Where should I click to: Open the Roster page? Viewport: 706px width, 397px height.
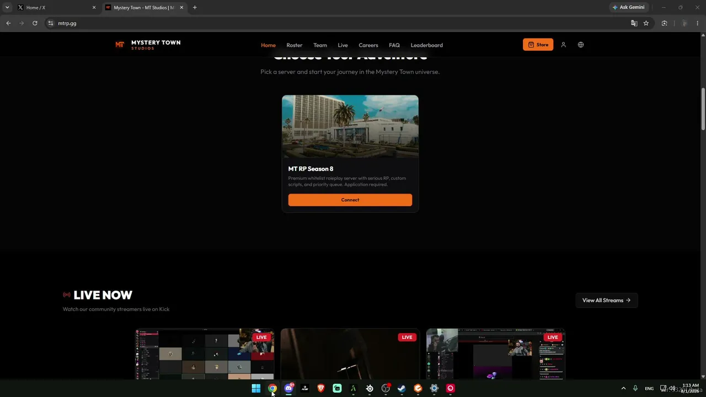[x=295, y=45]
